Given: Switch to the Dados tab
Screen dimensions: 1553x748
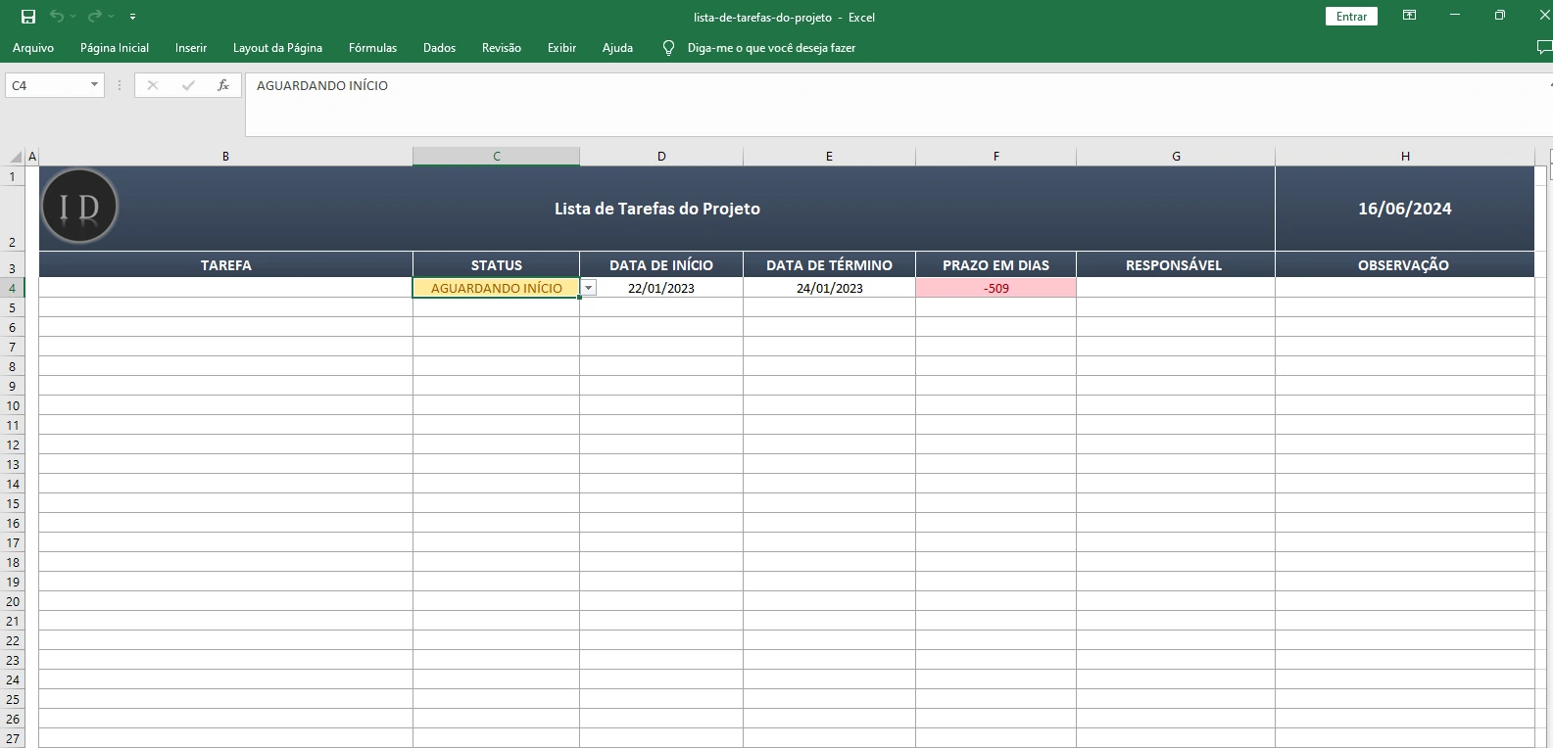Looking at the screenshot, I should point(439,48).
